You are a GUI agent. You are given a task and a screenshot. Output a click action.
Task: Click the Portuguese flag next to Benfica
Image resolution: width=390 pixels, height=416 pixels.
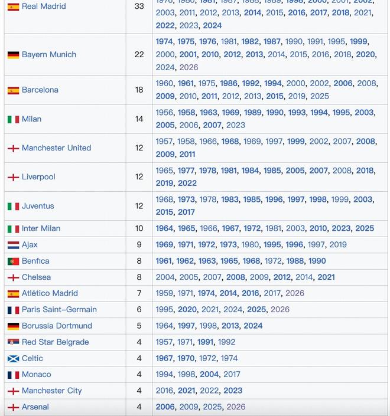(x=13, y=261)
